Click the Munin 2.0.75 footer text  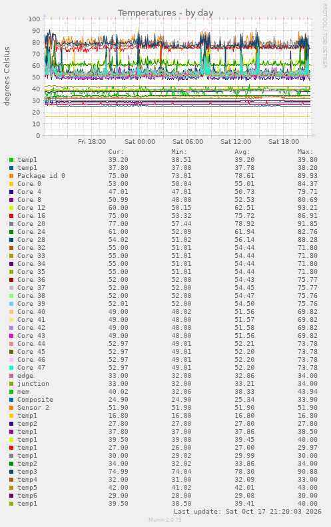tap(165, 520)
